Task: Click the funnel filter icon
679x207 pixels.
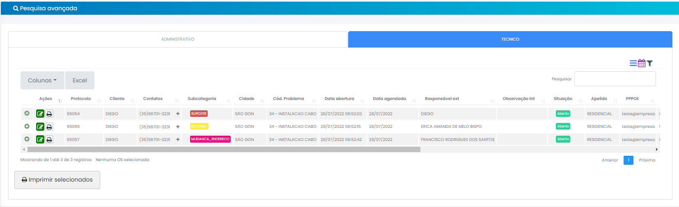Action: tap(650, 63)
